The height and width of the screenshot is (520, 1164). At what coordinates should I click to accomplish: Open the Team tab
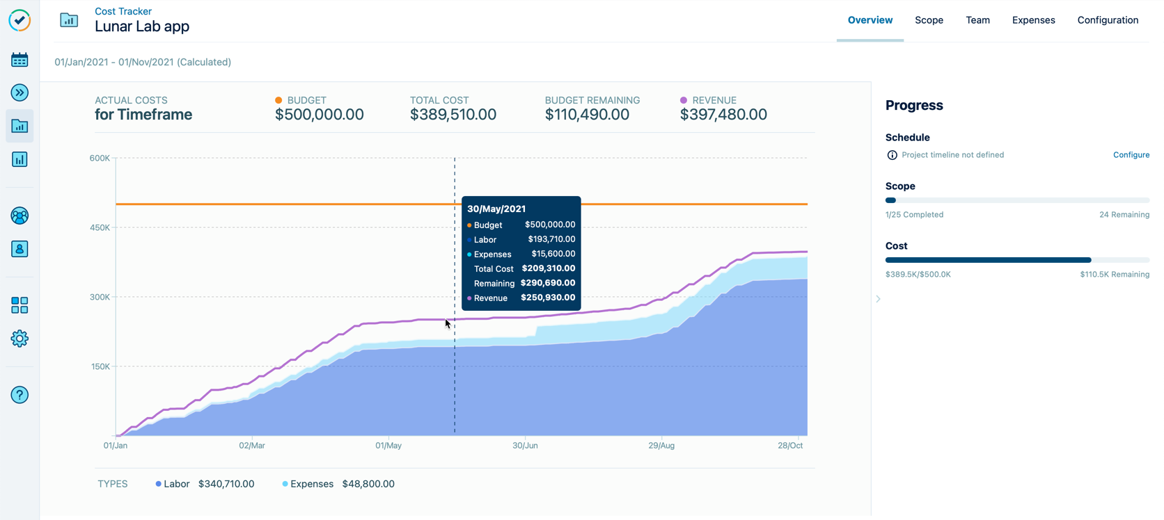pyautogui.click(x=977, y=20)
